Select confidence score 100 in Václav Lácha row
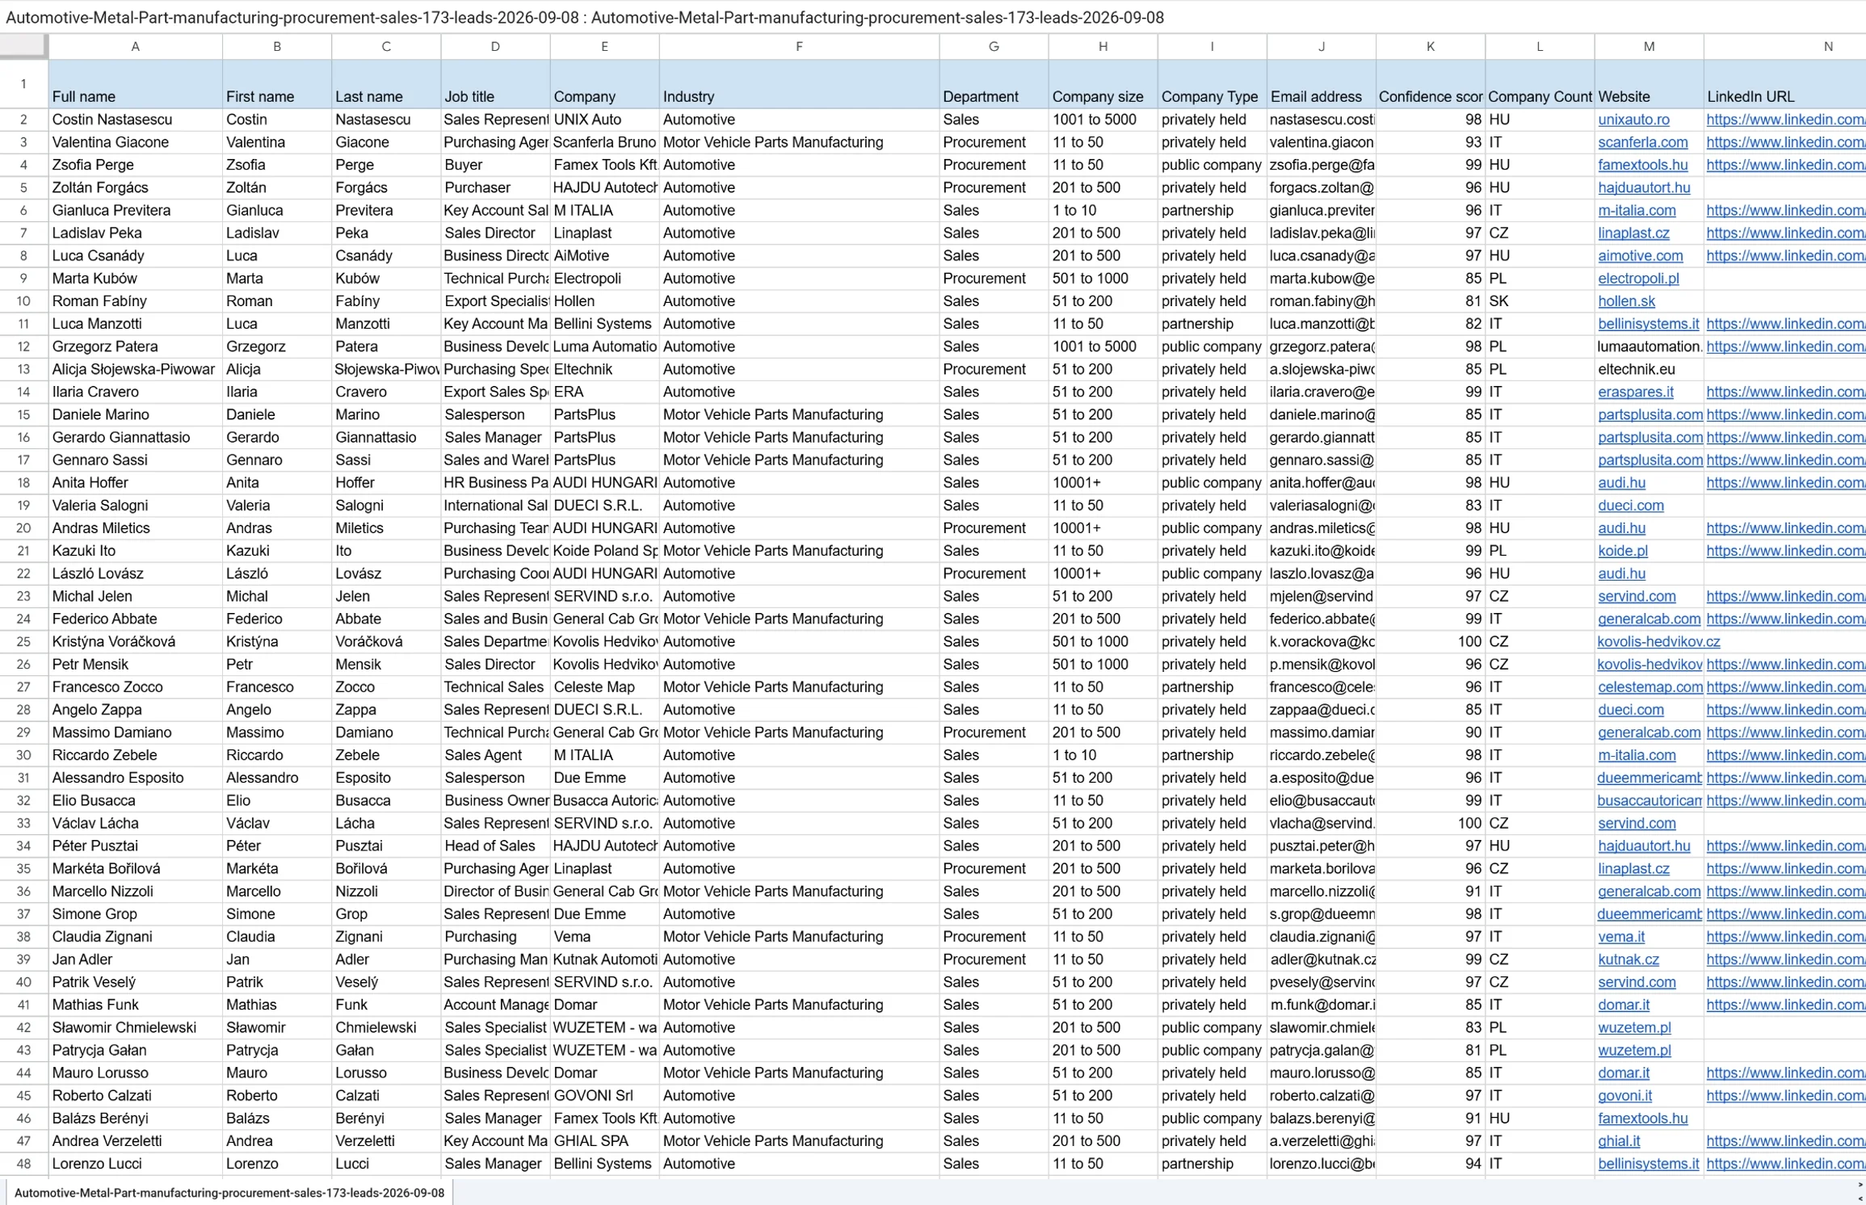 point(1430,823)
